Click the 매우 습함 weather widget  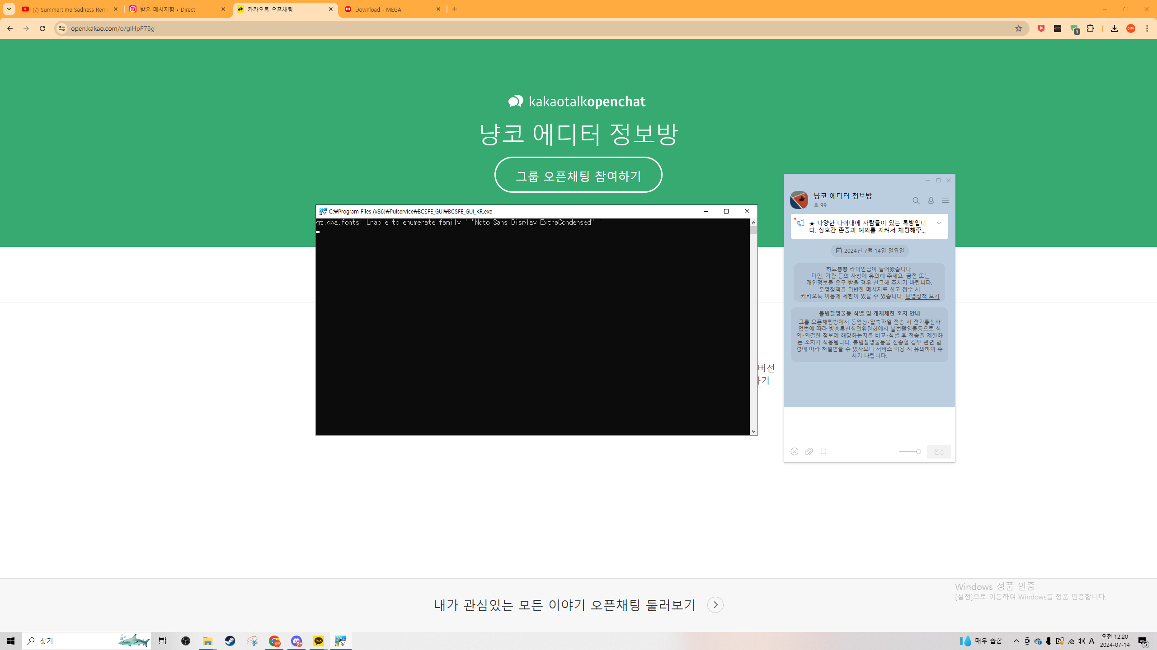tap(981, 641)
